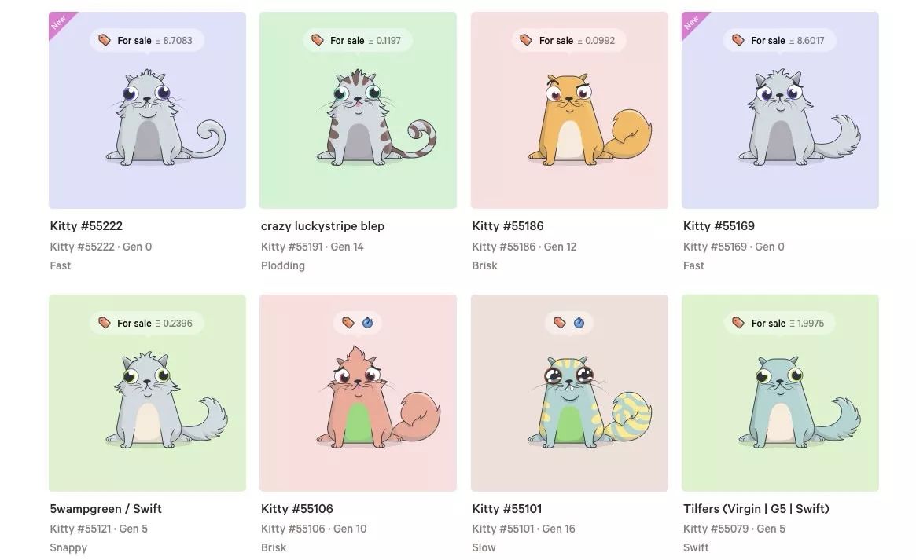The width and height of the screenshot is (916, 560).
Task: Click the blue timer icon on Kitty #55101
Action: pyautogui.click(x=579, y=323)
